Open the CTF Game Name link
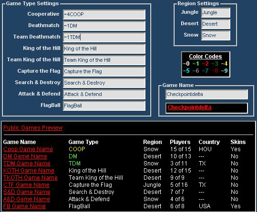Screen dimensions: 257x212 (x=26, y=185)
